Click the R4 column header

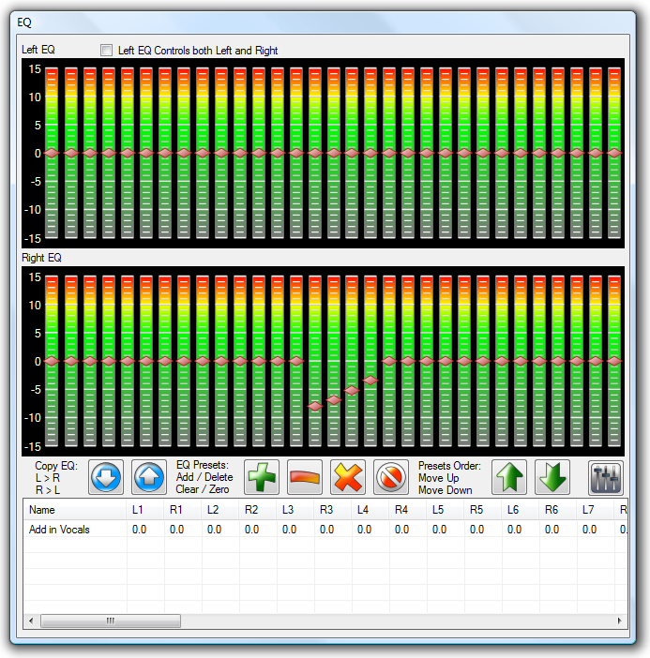click(408, 510)
